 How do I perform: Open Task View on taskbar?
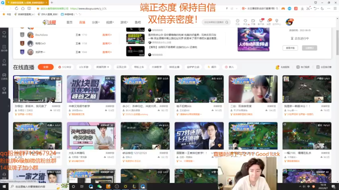click(82, 187)
